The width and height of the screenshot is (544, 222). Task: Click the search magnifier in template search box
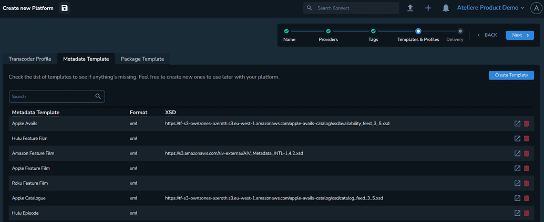pos(98,96)
